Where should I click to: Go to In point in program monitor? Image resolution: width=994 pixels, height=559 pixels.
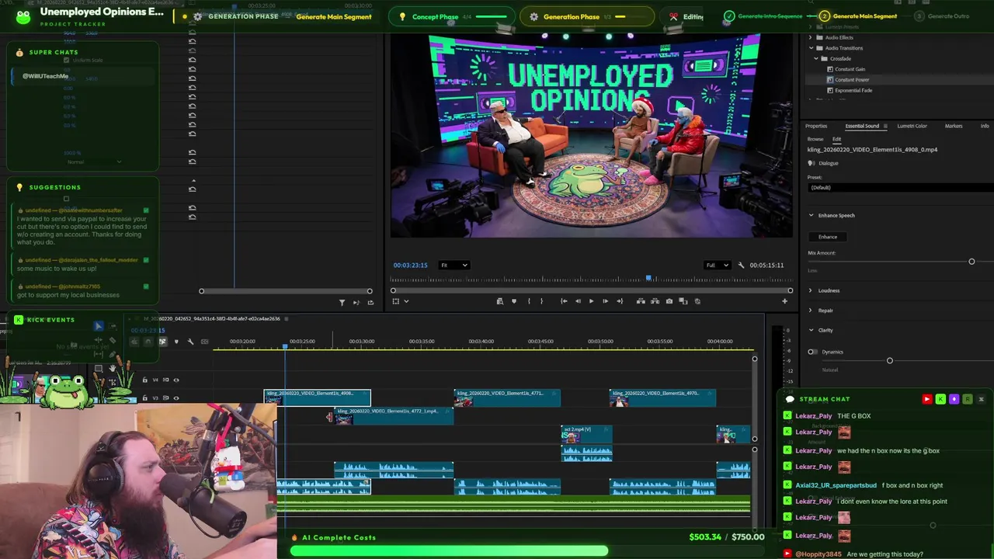564,301
